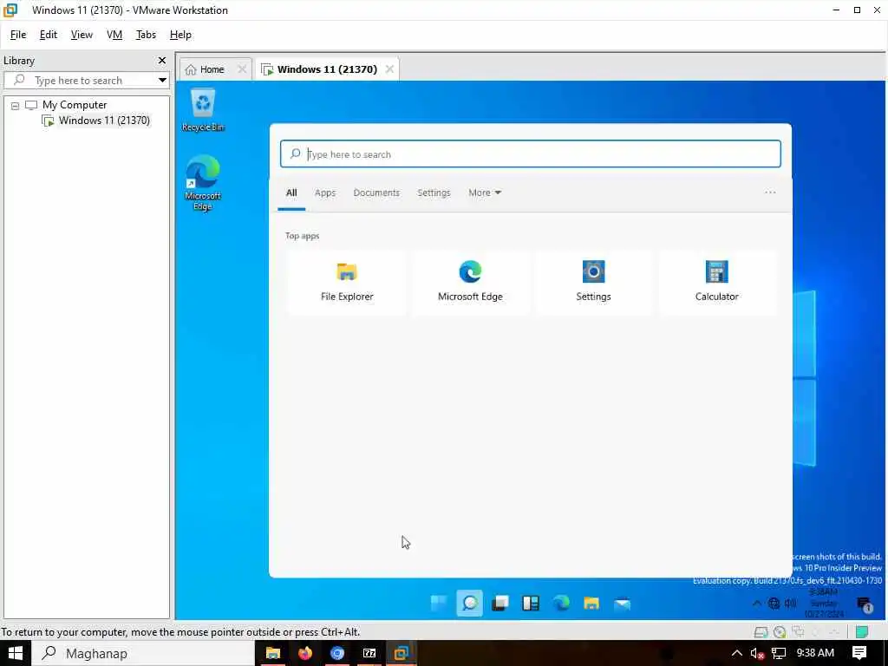Viewport: 888px width, 666px height.
Task: Show hidden tray icons in guest taskbar
Action: click(x=756, y=604)
